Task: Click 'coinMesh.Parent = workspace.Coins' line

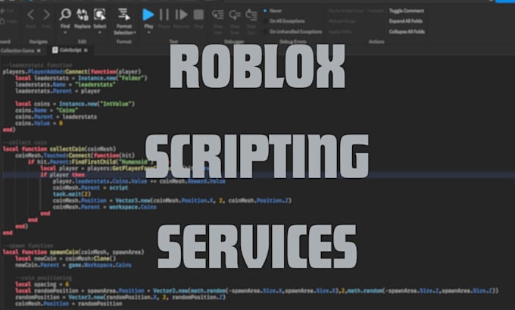Action: 105,207
